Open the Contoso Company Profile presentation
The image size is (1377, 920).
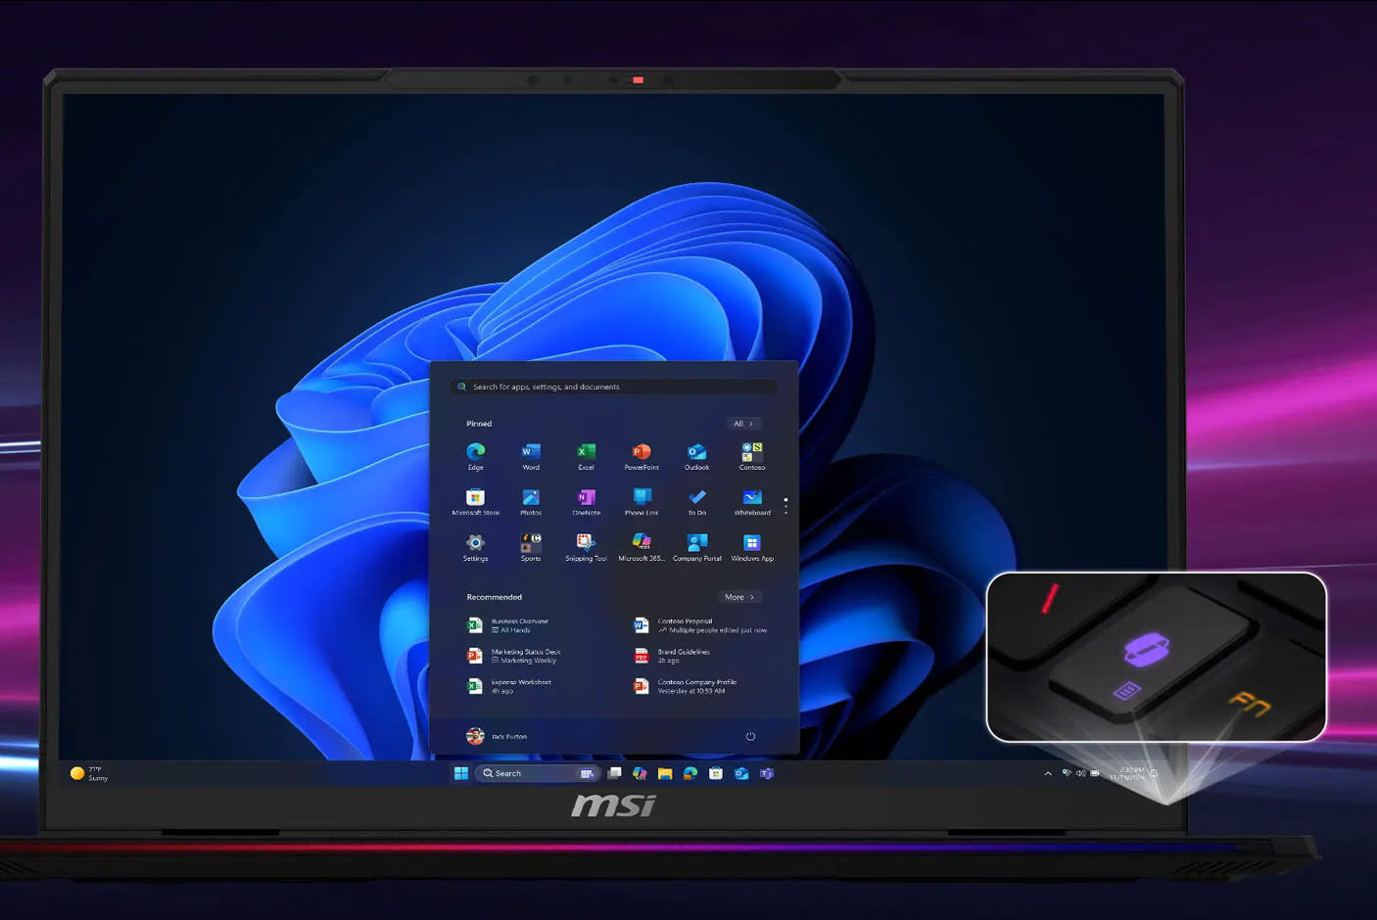click(x=686, y=686)
